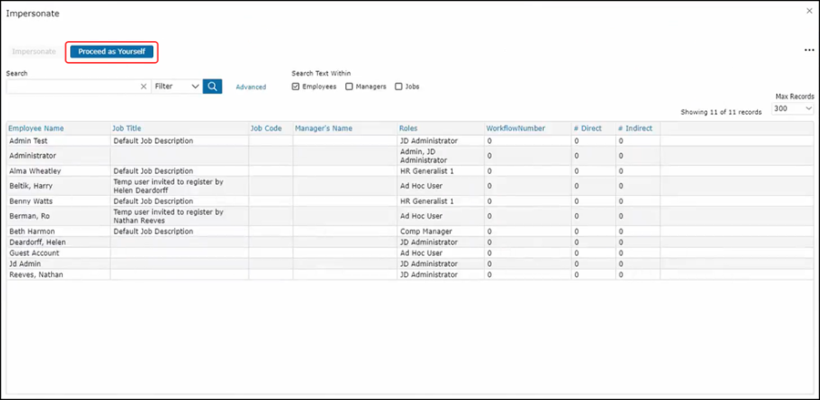Enable the Jobs checkbox

(x=398, y=87)
